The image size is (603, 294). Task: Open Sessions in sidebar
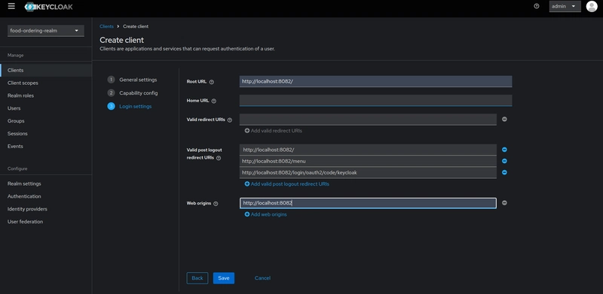pos(46,134)
